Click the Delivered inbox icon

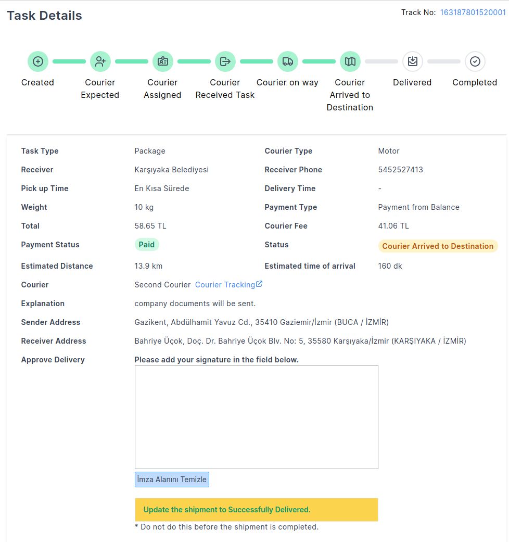[413, 61]
